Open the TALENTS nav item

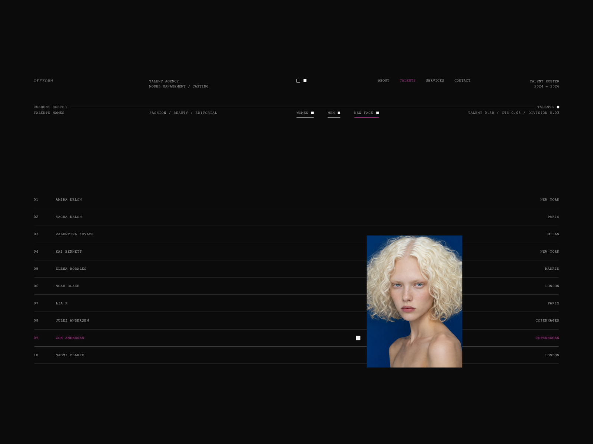click(408, 81)
